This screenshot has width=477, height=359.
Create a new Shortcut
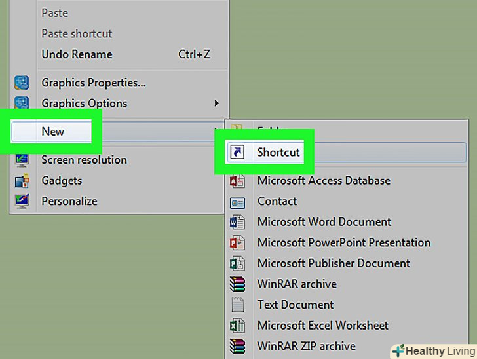(x=346, y=152)
